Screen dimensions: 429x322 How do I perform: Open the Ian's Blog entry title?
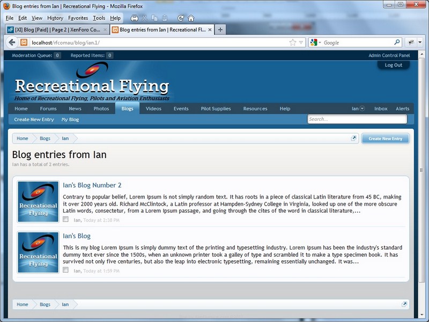[x=77, y=236]
